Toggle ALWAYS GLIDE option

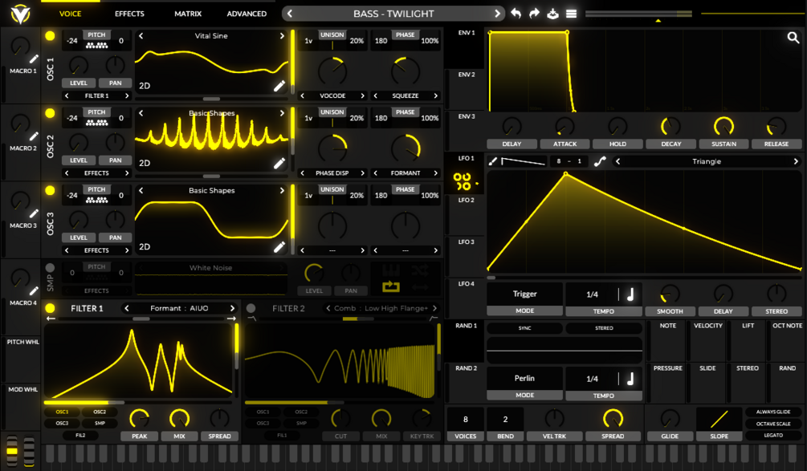[x=773, y=412]
